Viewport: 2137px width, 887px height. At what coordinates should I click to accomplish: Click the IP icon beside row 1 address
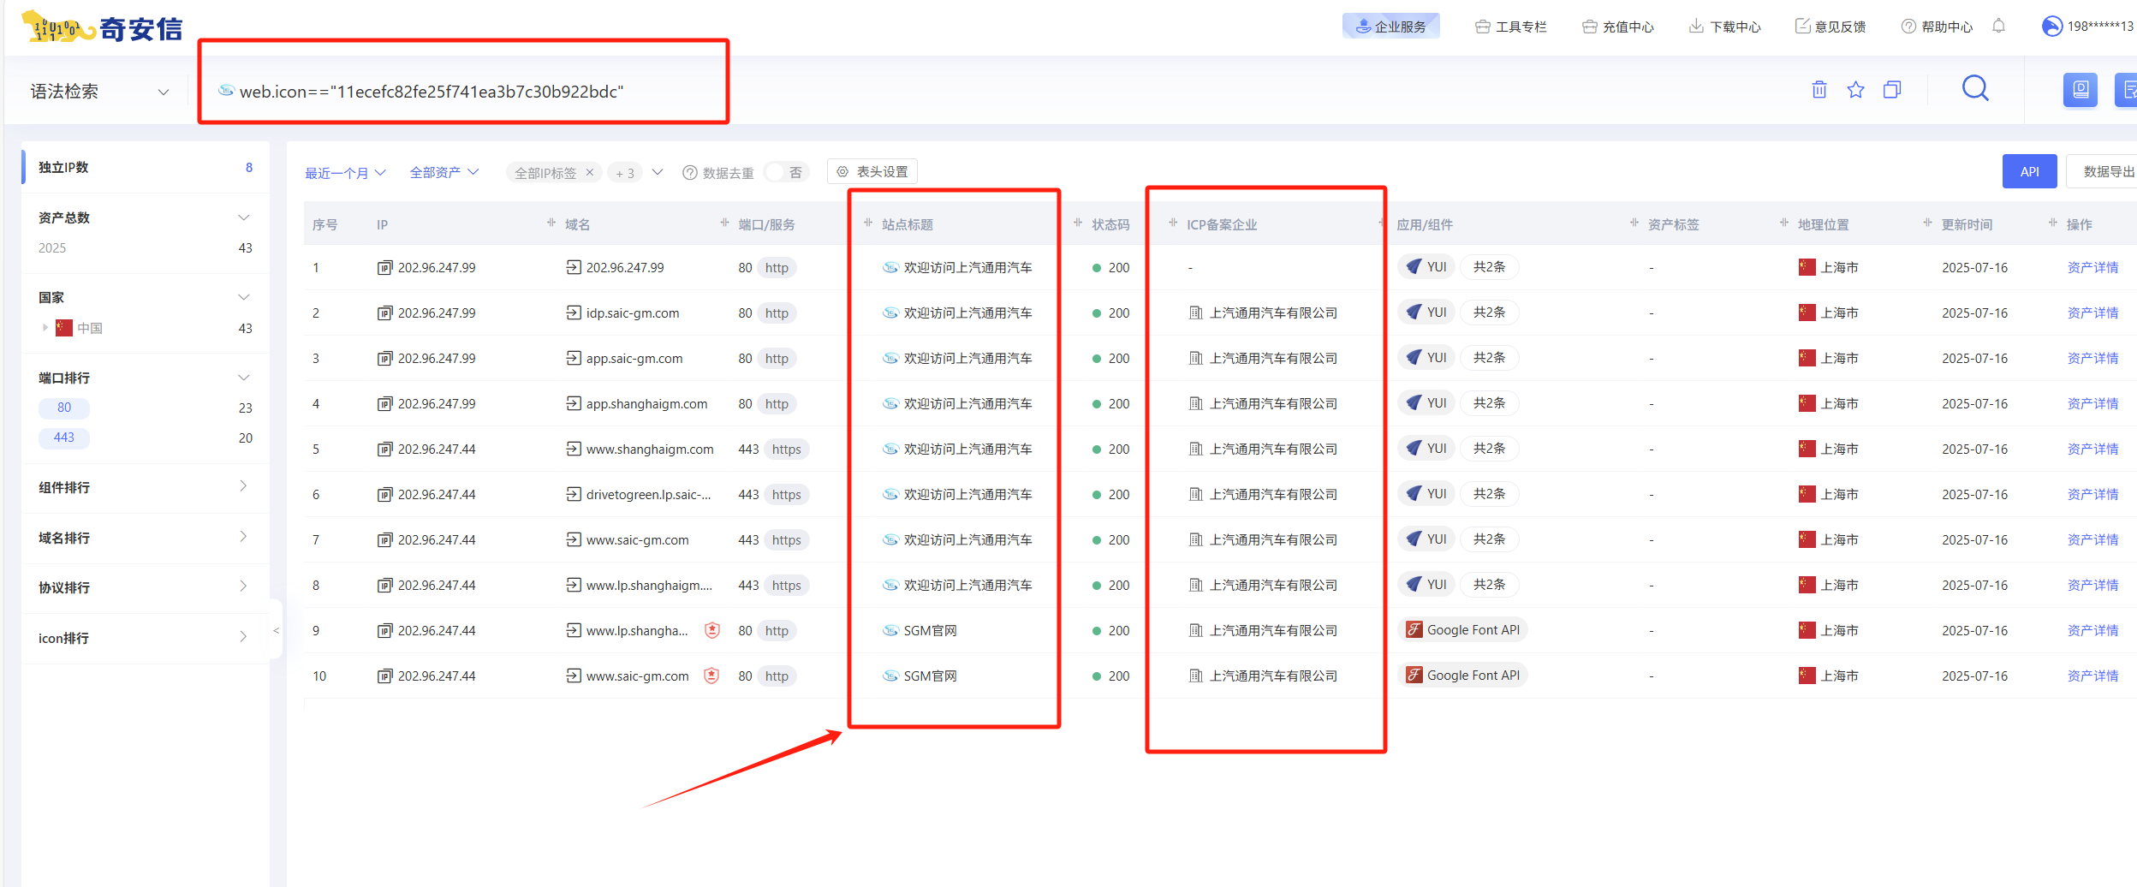tap(384, 268)
